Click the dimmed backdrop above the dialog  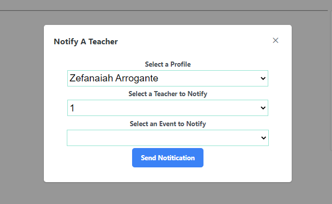(x=167, y=18)
